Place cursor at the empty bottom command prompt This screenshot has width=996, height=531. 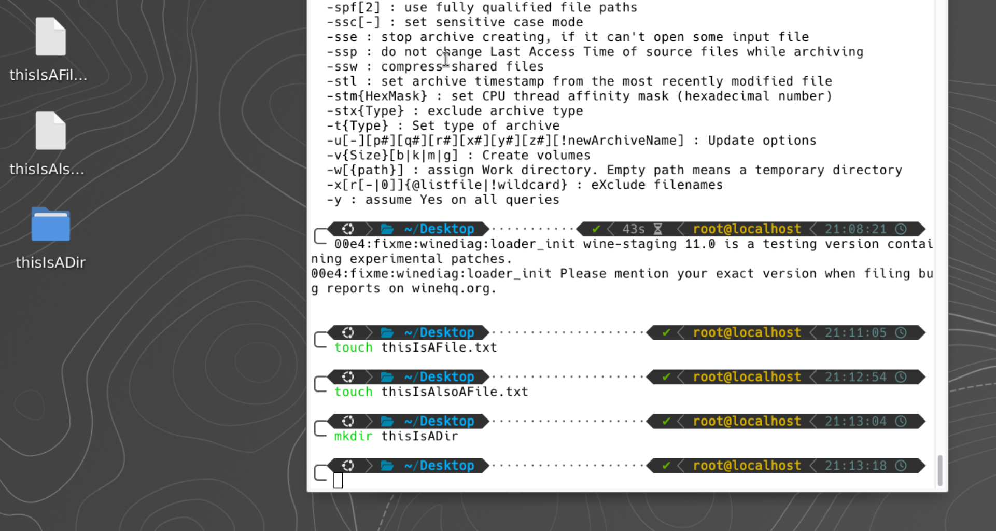[x=338, y=481]
